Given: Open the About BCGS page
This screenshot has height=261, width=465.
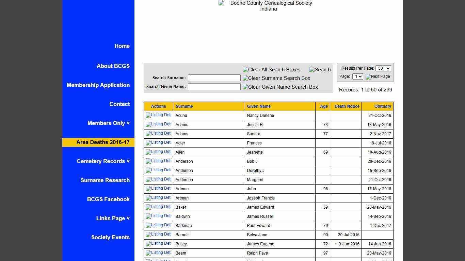Looking at the screenshot, I should pos(113,66).
